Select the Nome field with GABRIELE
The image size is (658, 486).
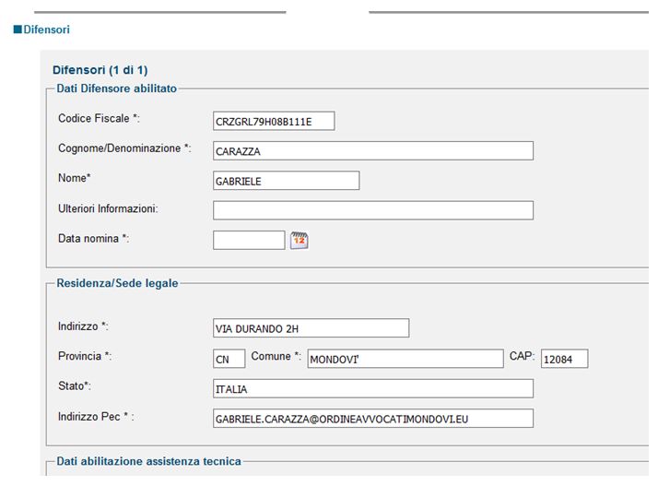286,181
